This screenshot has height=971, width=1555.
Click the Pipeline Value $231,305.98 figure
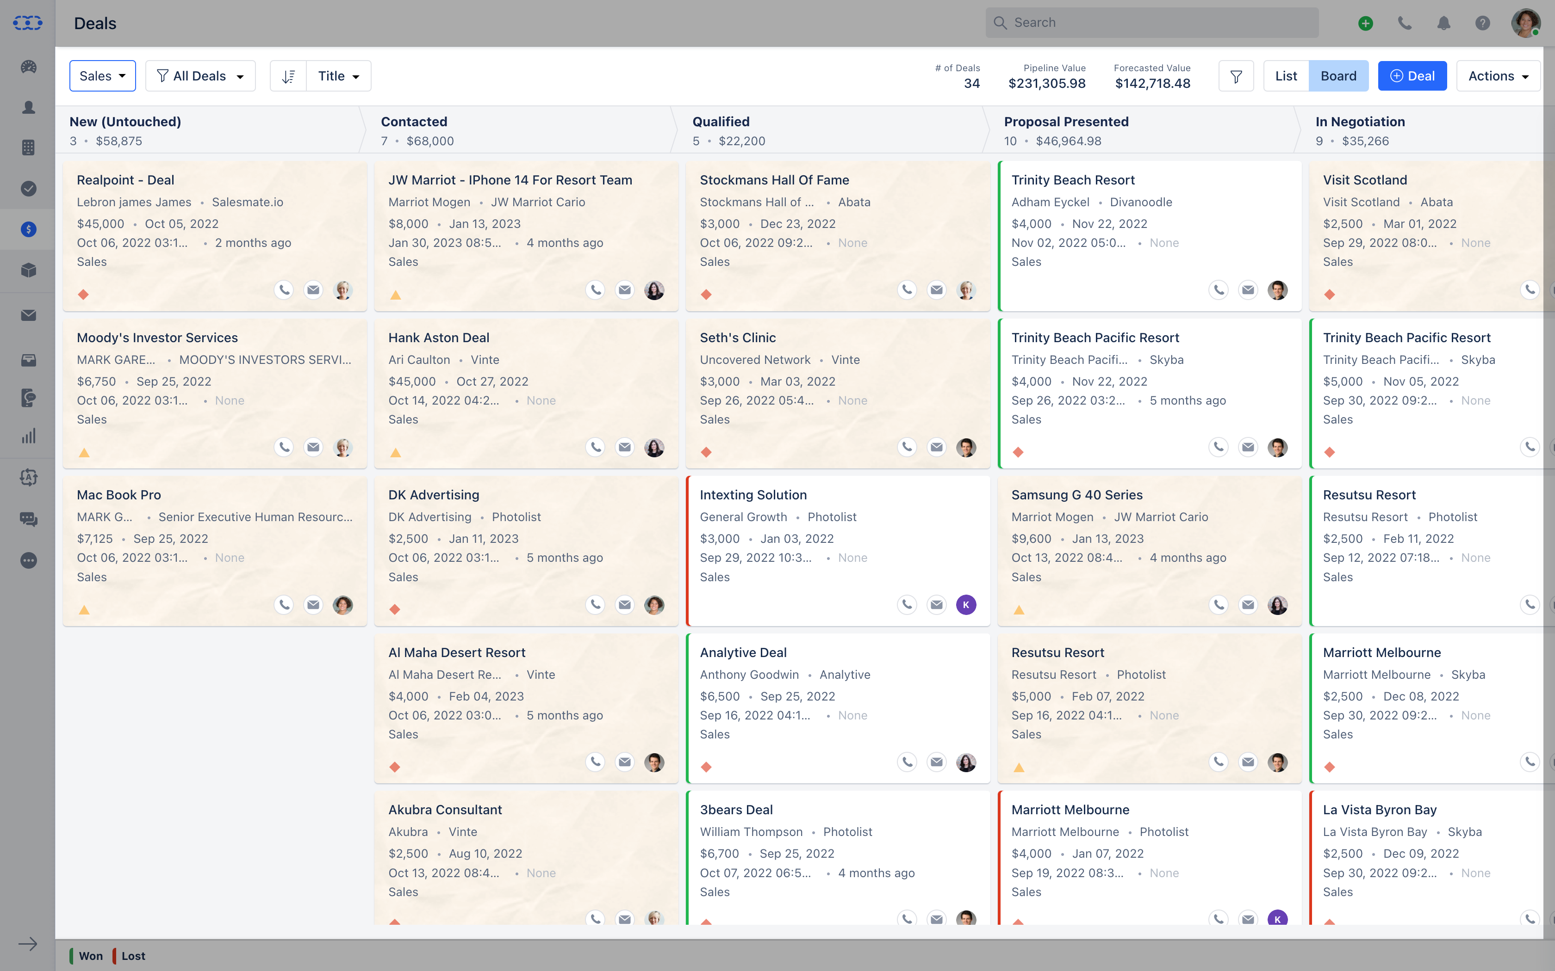1047,84
